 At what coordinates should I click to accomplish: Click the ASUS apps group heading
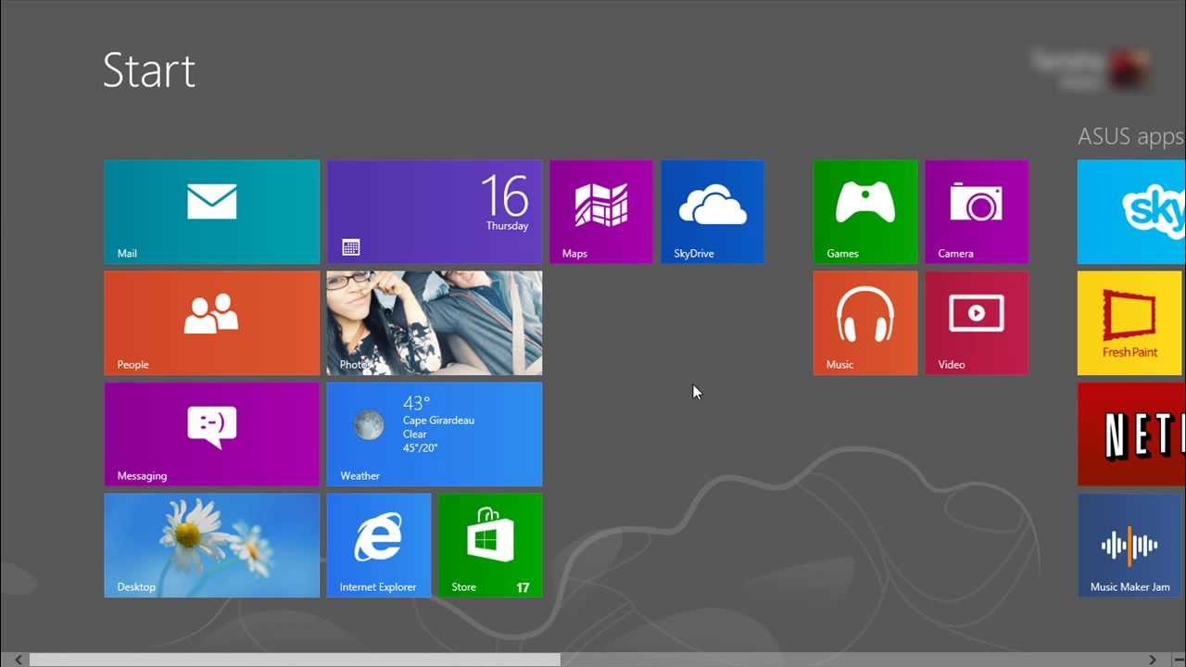pos(1131,136)
